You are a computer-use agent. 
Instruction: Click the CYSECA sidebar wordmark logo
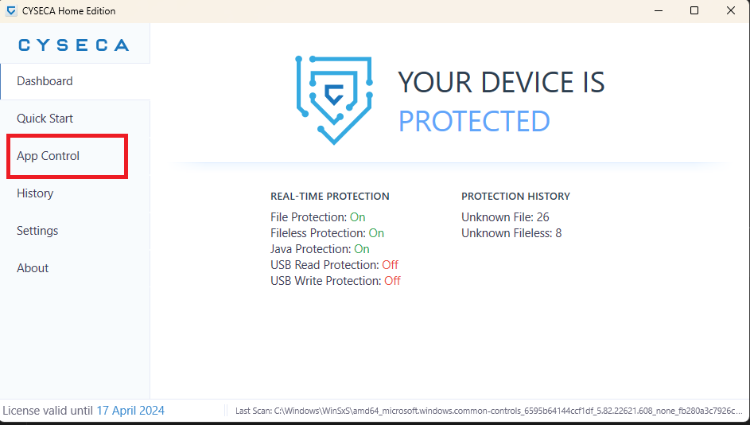pos(73,45)
